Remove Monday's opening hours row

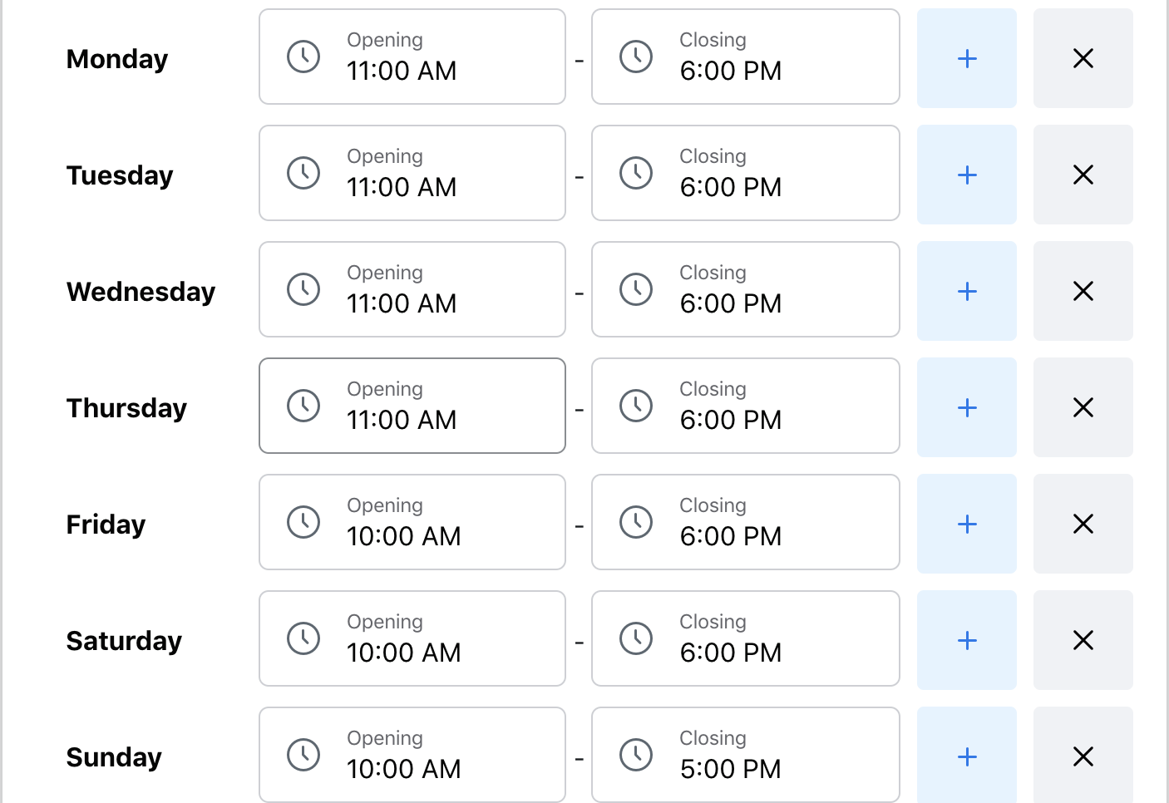point(1083,58)
